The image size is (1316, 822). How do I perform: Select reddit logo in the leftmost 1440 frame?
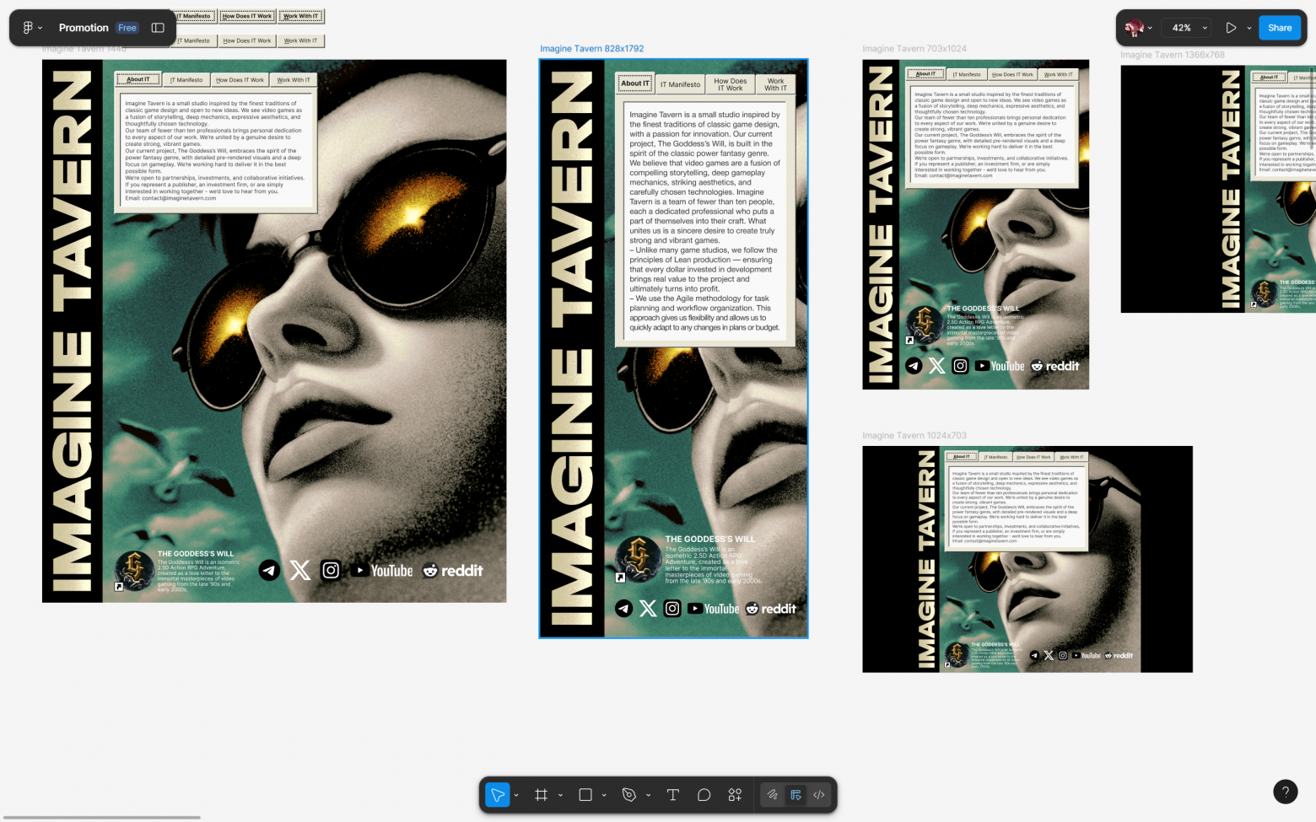(453, 571)
